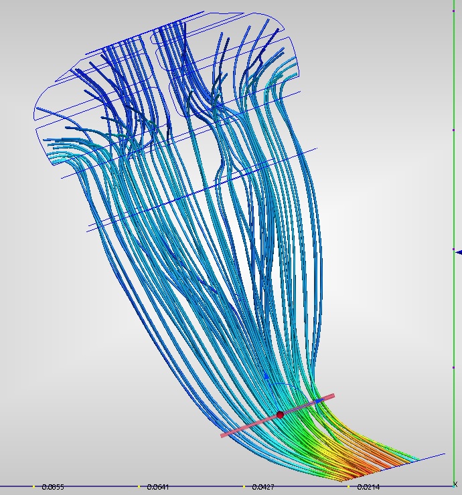
Task: Click the second purple tick on the green axis
Action: (x=453, y=129)
